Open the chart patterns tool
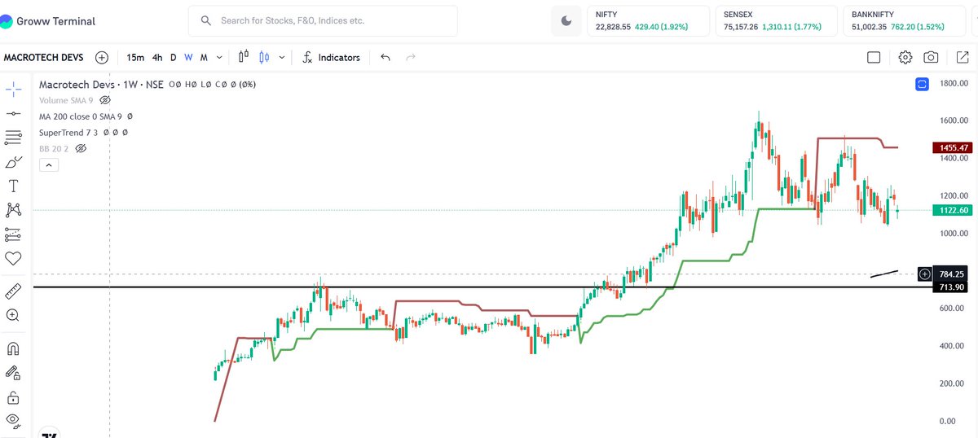Screen dimensions: 978x438 coord(13,210)
